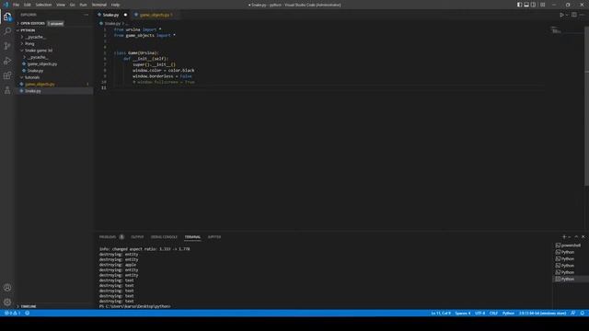Viewport: 589px width, 331px height.
Task: Select the powershell terminal entry
Action: 568,245
